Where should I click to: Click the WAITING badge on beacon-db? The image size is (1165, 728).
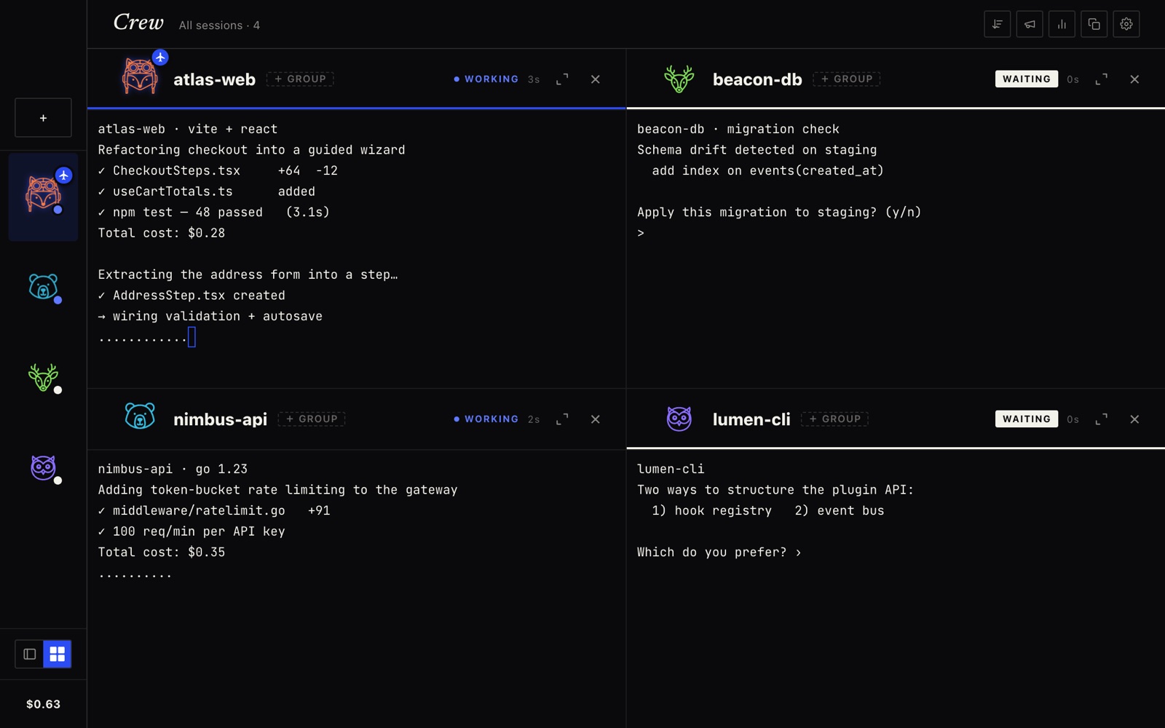1027,79
